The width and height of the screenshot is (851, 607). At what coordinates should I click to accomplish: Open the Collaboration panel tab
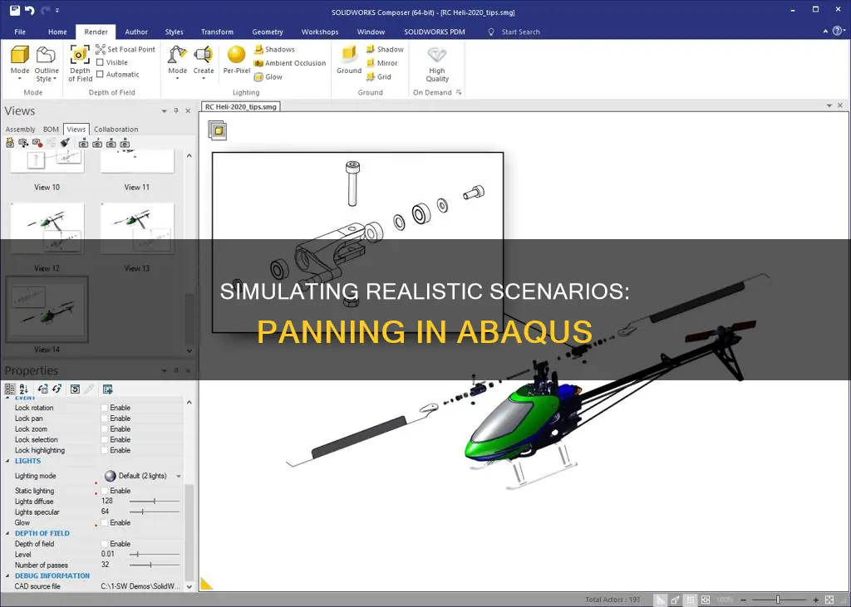coord(116,130)
